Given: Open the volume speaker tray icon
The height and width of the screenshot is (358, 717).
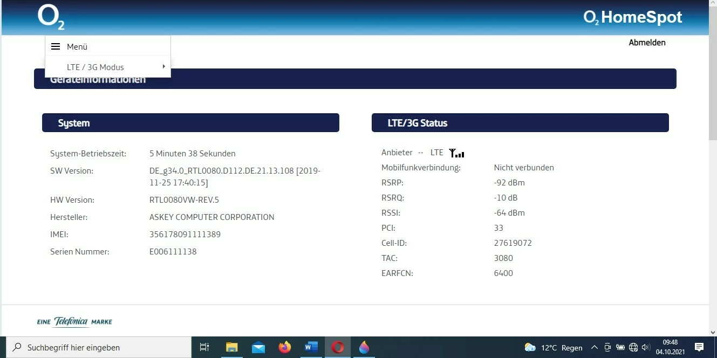Looking at the screenshot, I should click(646, 348).
